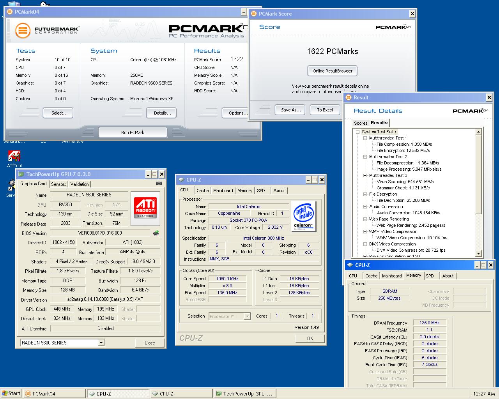The image size is (499, 399).
Task: Collapse Multithreaded Test 1 node
Action: [x=365, y=138]
